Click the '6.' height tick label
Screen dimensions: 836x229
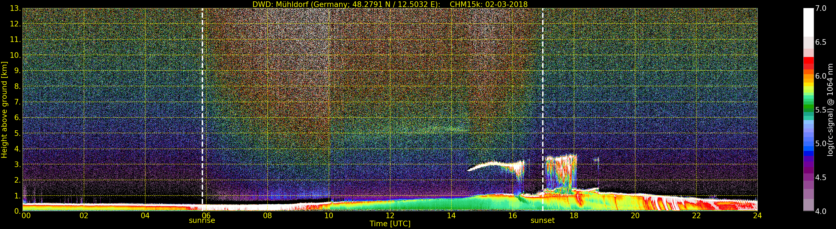(18, 118)
